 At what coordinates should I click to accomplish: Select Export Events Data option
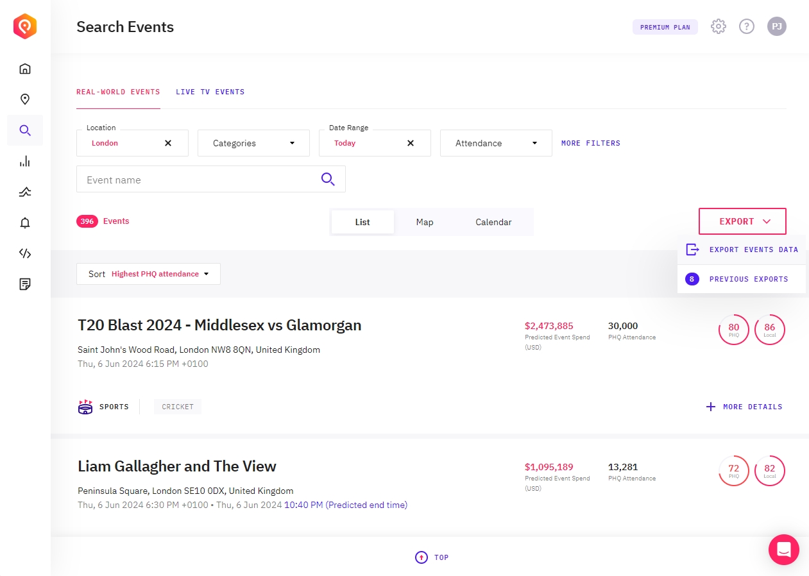[x=753, y=250]
